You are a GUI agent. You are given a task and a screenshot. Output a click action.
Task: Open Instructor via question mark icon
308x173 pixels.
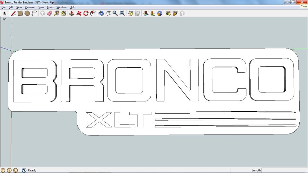point(24,170)
